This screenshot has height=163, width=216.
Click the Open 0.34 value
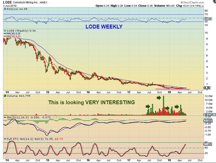pos(102,6)
